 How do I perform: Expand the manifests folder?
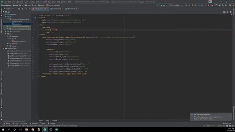6,14
